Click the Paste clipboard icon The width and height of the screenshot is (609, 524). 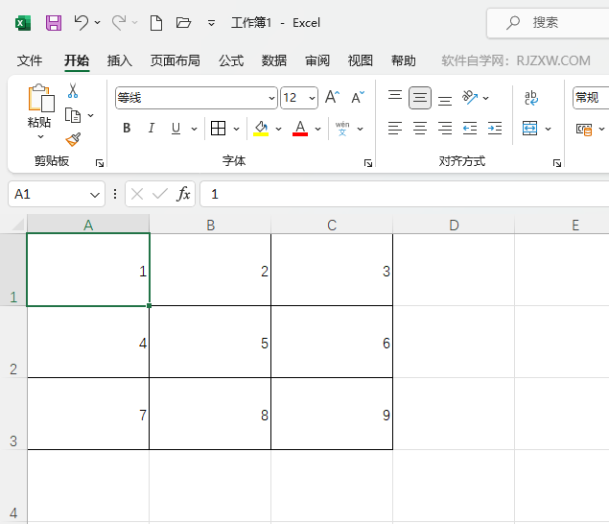click(x=41, y=98)
